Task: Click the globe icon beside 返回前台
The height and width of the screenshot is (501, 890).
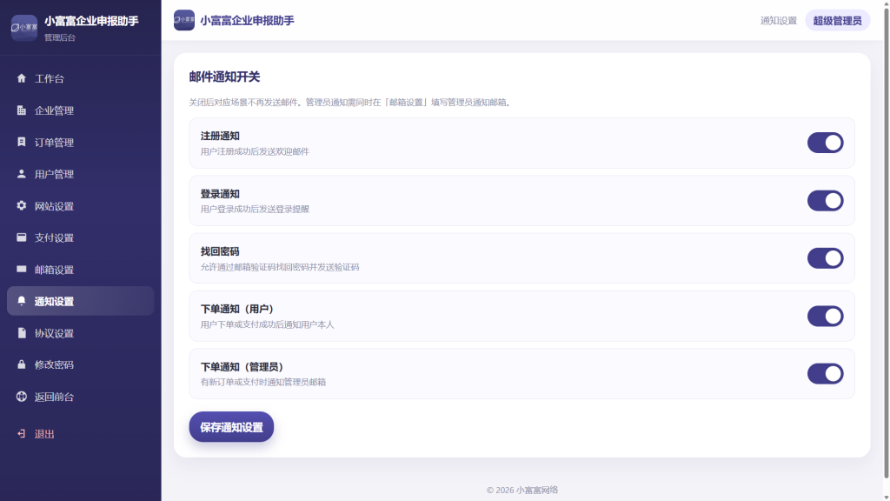Action: 22,397
